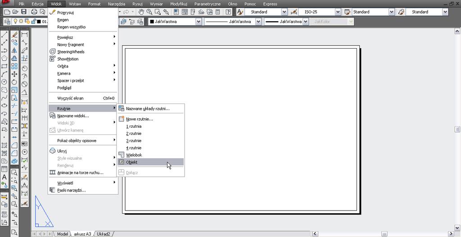Activate the Pan hand tool

(x=141, y=12)
